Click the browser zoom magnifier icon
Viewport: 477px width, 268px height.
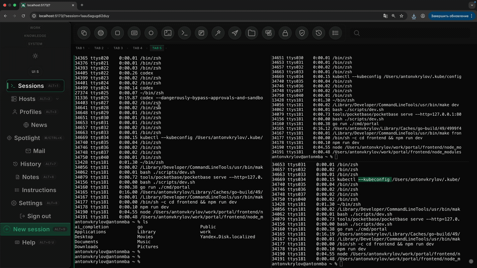[394, 16]
